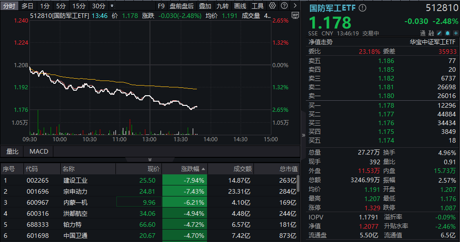Select 1分 period tab

coord(45,6)
